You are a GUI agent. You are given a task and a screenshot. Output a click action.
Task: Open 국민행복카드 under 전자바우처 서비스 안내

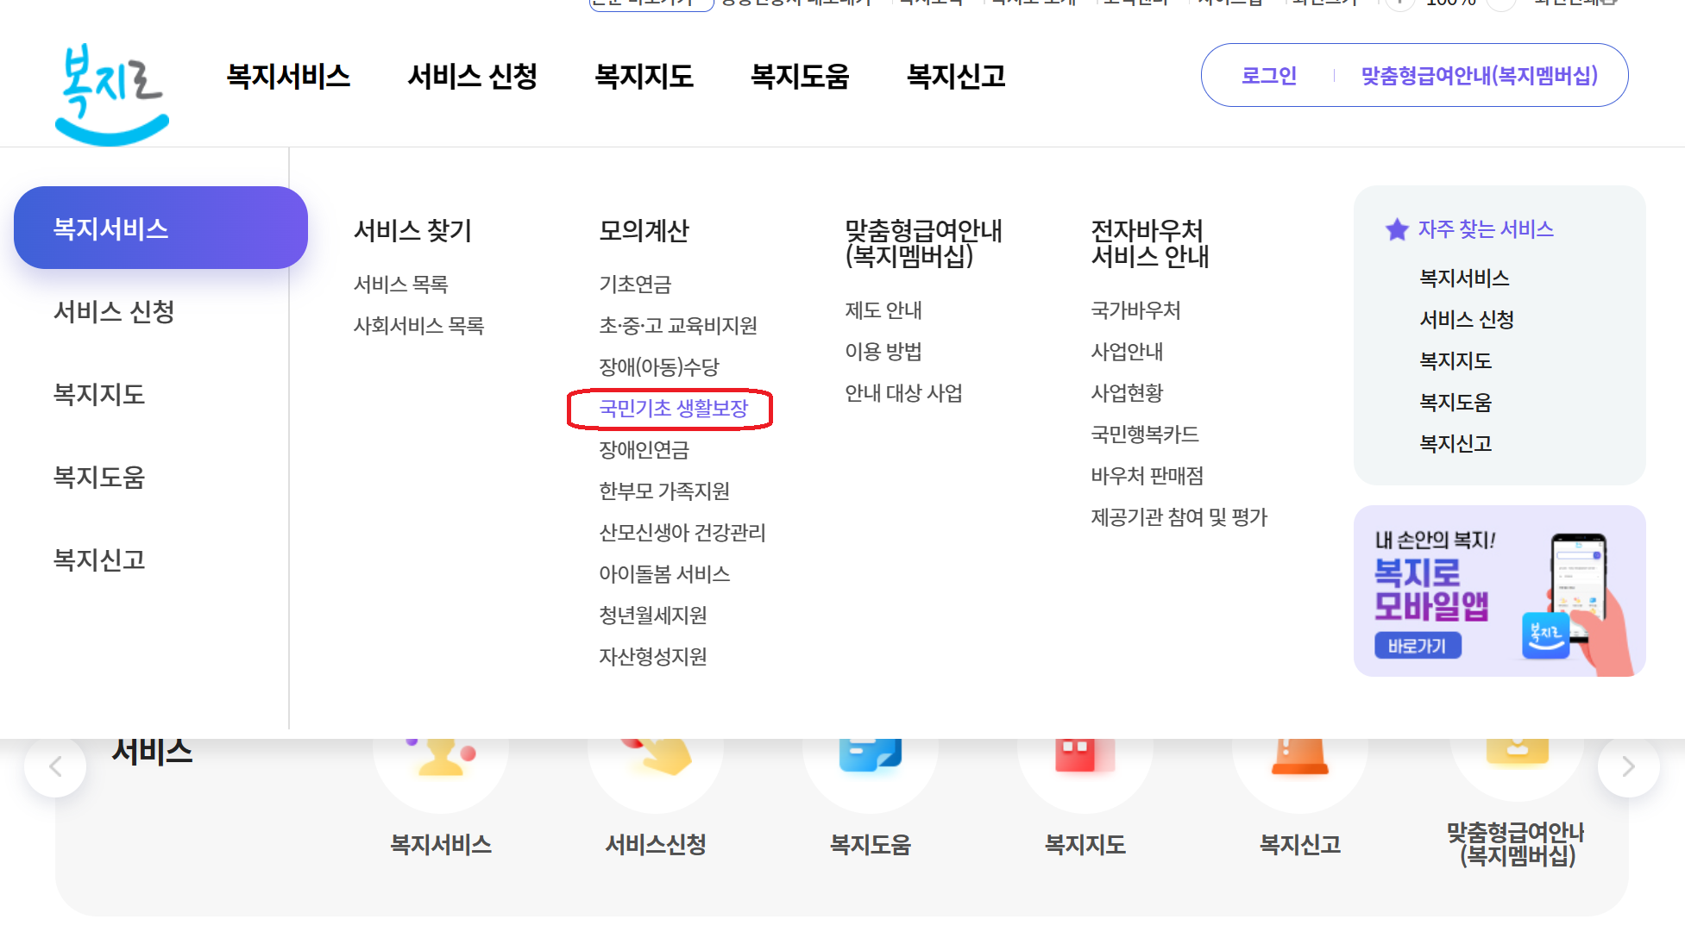[x=1144, y=434]
